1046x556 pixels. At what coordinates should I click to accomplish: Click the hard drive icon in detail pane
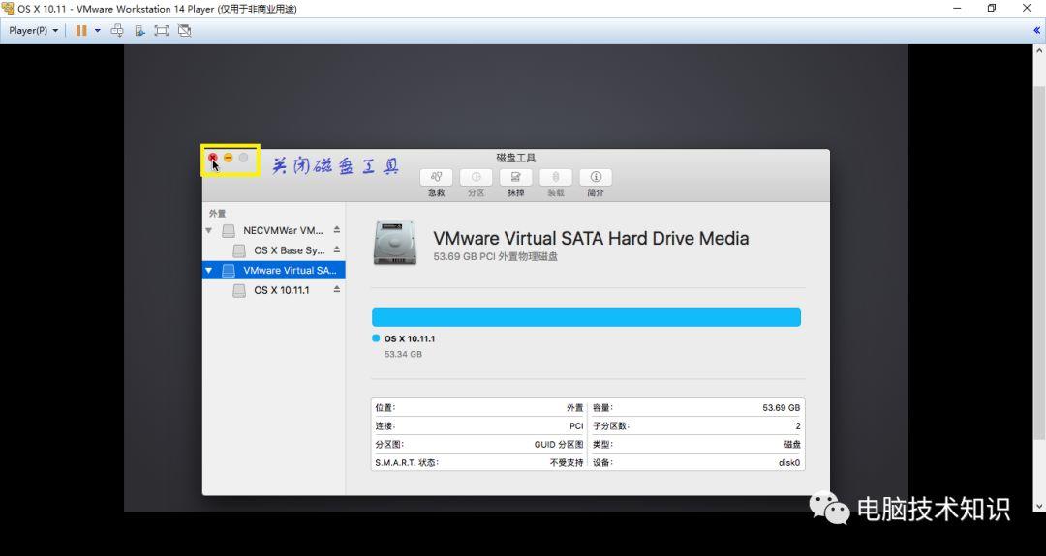395,244
